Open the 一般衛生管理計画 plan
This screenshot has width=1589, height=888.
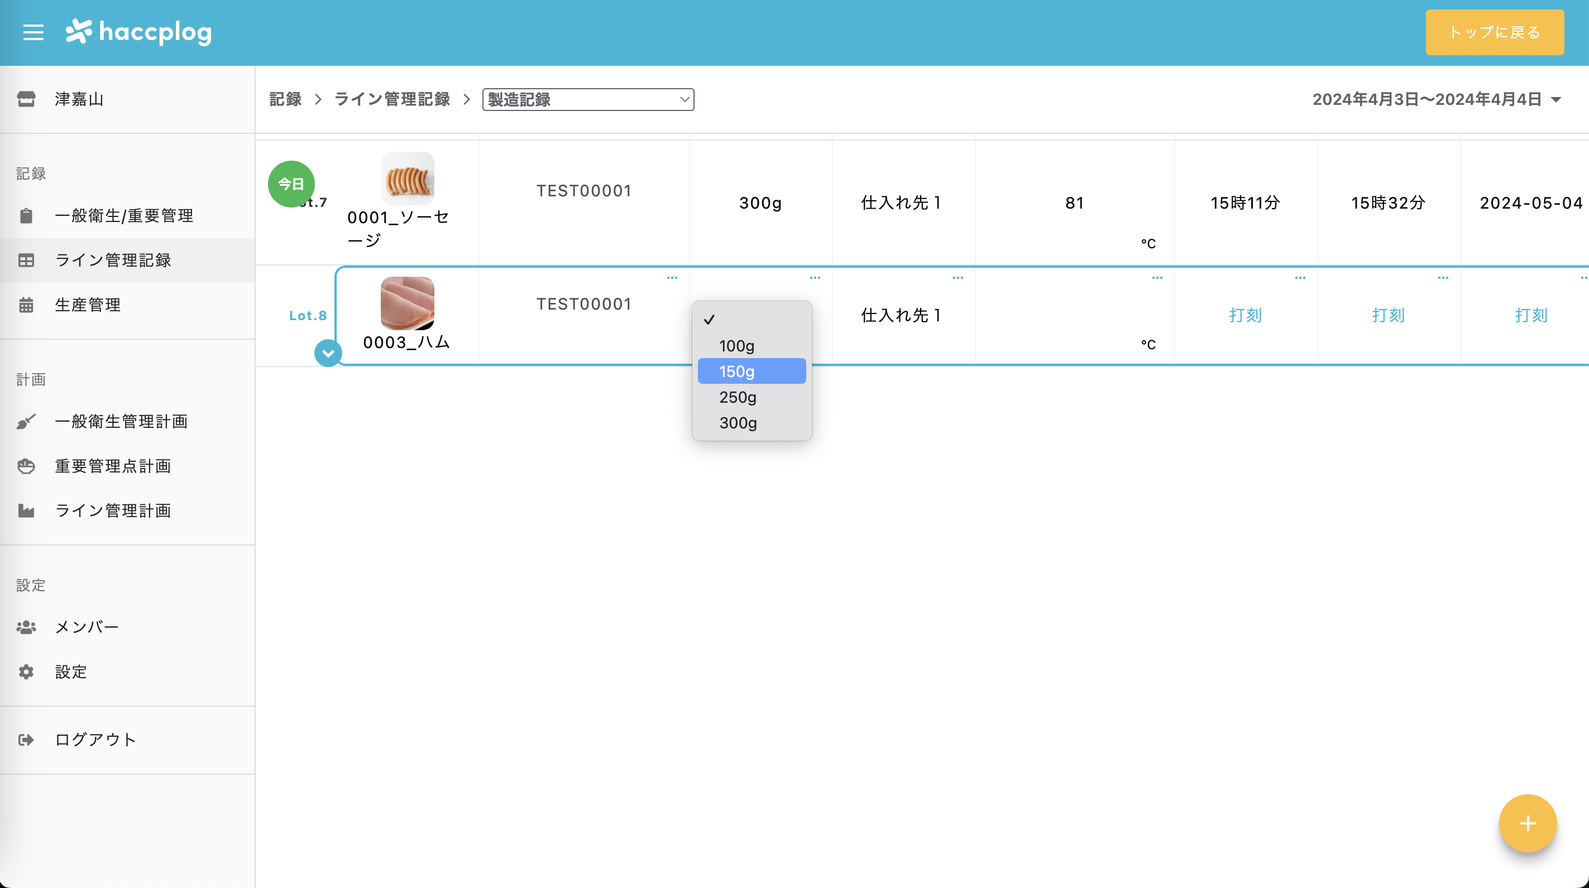[120, 422]
